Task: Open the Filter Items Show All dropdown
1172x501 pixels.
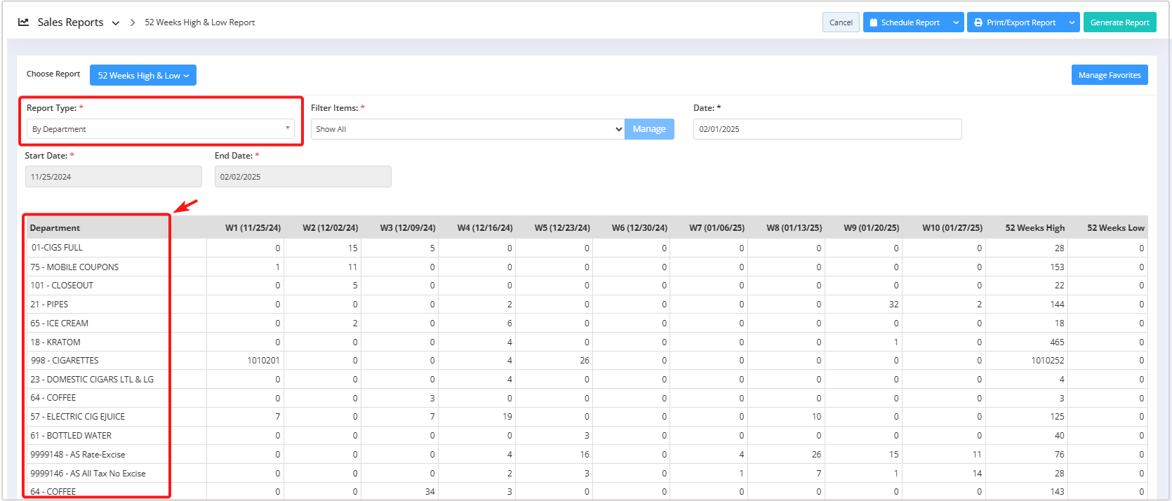Action: tap(467, 129)
